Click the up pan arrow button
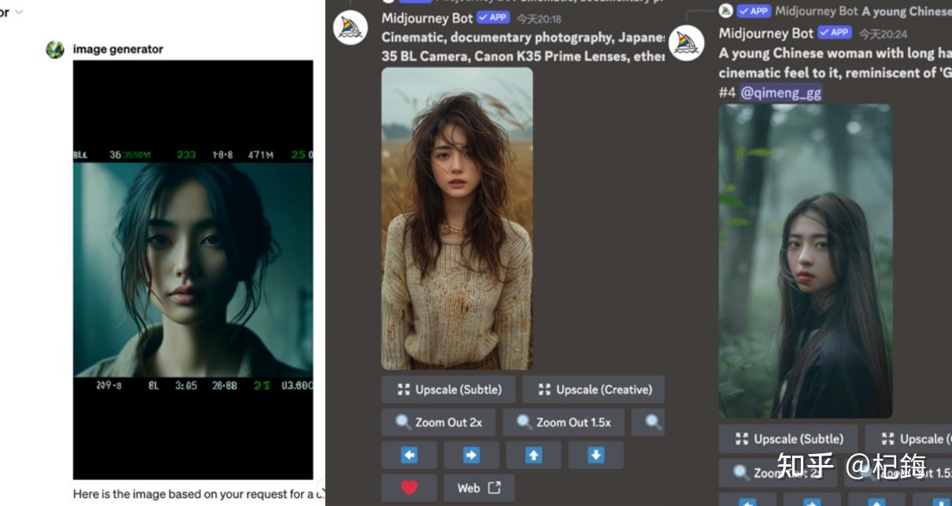This screenshot has height=506, width=952. pyautogui.click(x=533, y=455)
